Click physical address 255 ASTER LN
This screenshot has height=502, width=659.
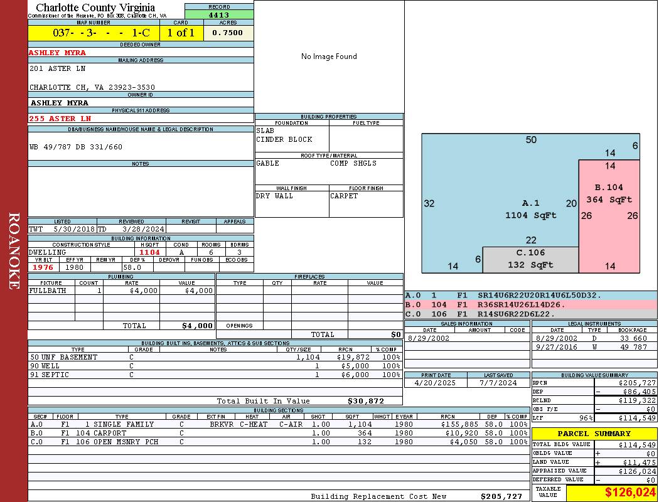coord(60,119)
